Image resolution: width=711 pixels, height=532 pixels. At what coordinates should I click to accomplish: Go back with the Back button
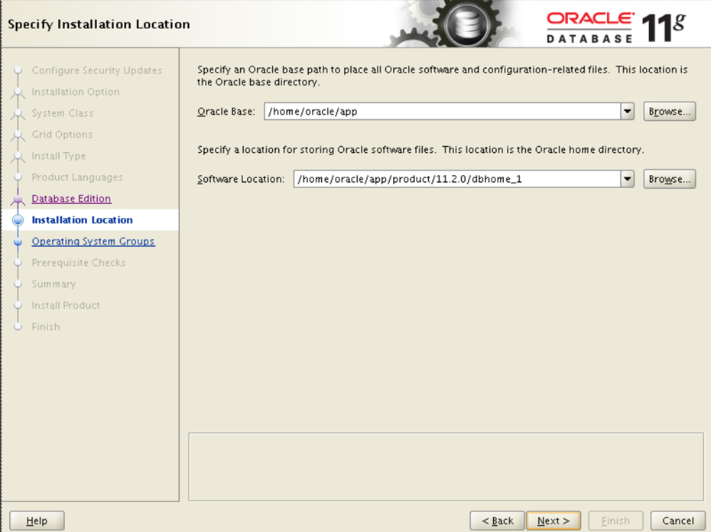pyautogui.click(x=497, y=521)
